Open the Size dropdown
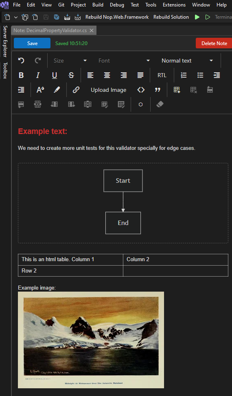Image resolution: width=232 pixels, height=396 pixels. 70,61
